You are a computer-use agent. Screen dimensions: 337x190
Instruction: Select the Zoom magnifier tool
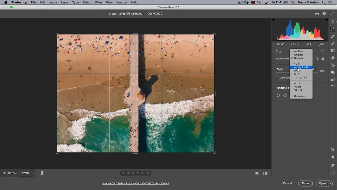[x=333, y=150]
